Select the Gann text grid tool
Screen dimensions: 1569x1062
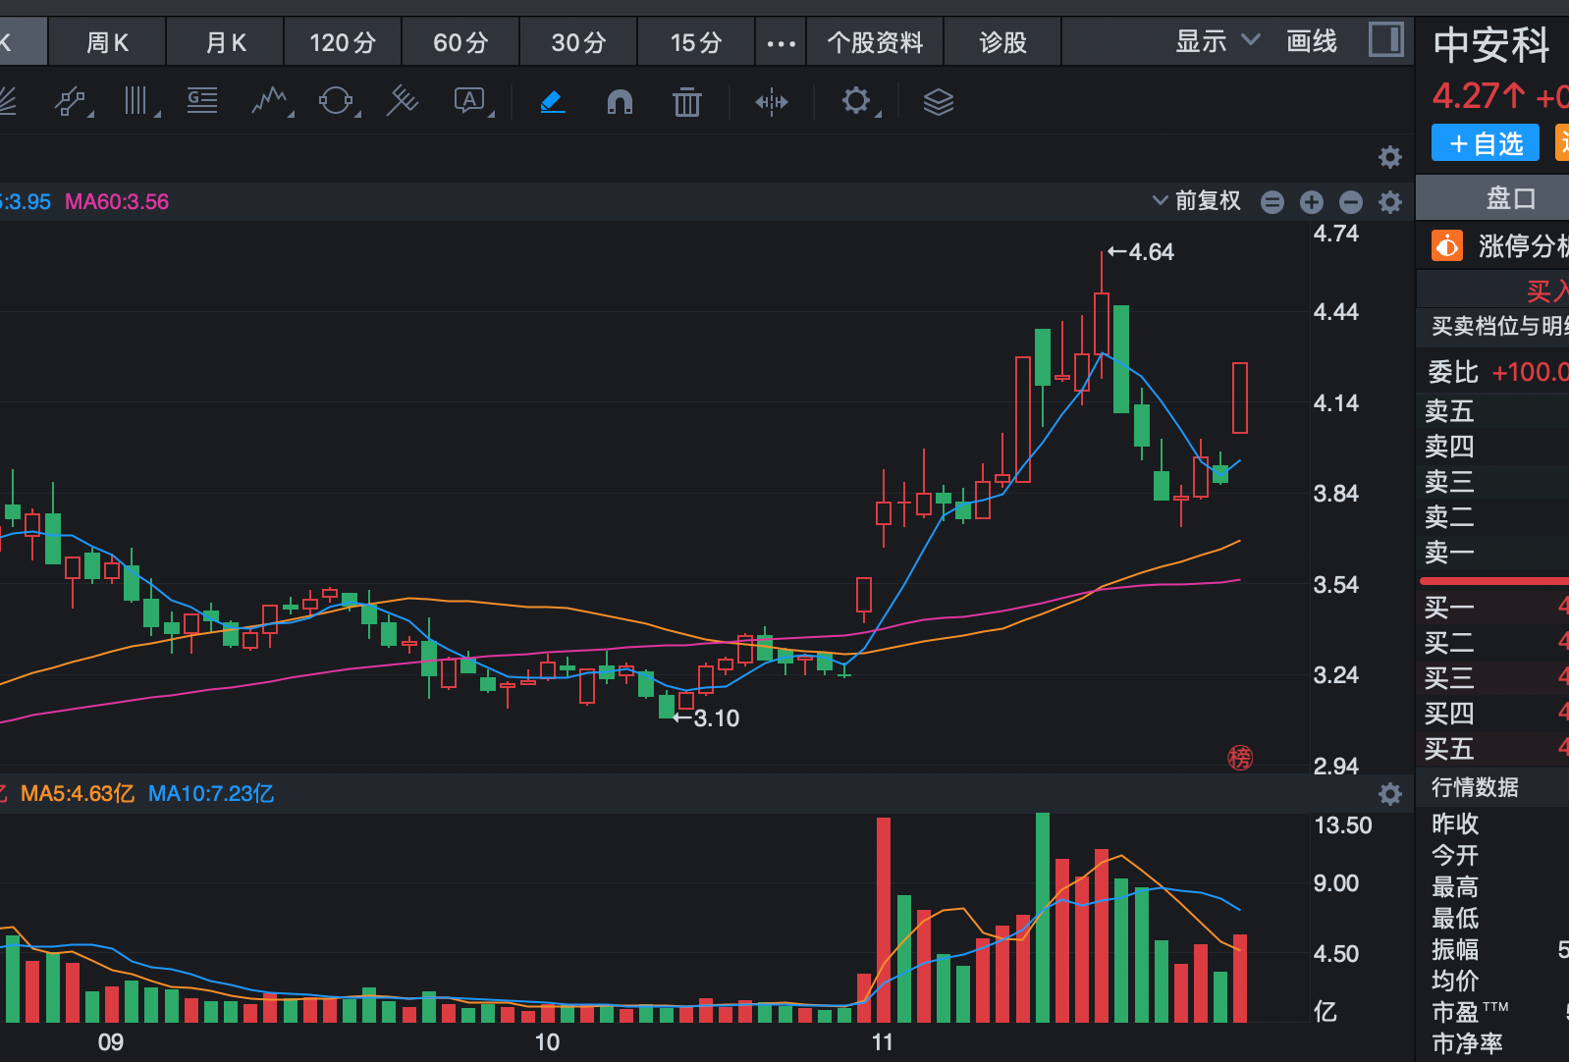coord(202,101)
